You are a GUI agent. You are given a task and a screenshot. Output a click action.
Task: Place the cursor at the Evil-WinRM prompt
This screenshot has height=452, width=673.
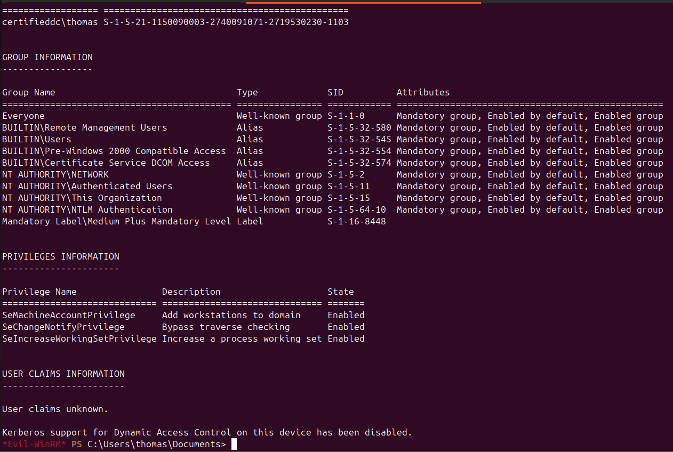[x=234, y=445]
